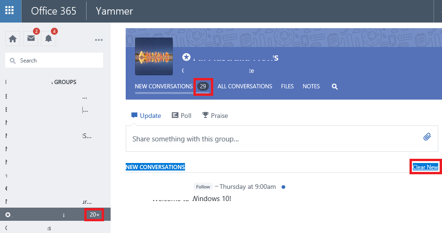The image size is (442, 233).
Task: Open the sidebar more options ellipsis
Action: tap(99, 40)
